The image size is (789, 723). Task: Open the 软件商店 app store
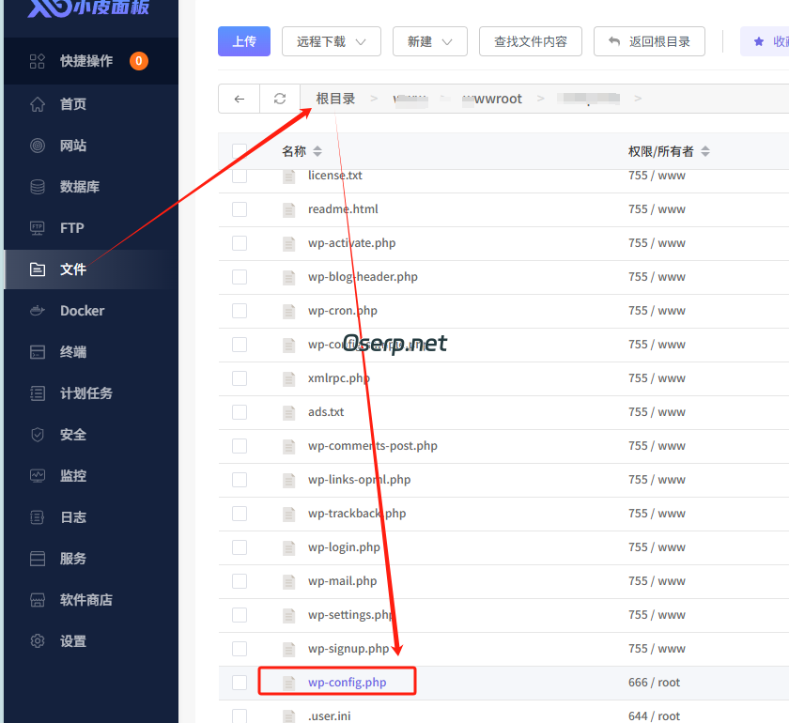tap(84, 599)
